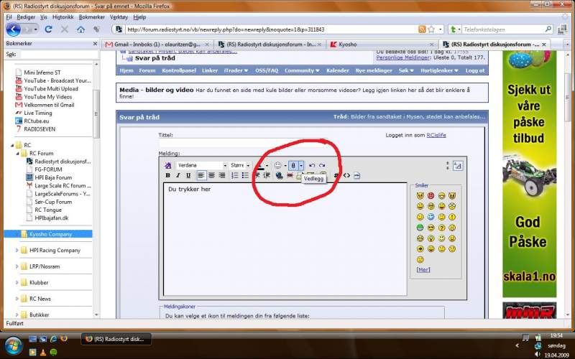Insert a numbered list in the editor
The width and height of the screenshot is (575, 359).
pos(234,175)
